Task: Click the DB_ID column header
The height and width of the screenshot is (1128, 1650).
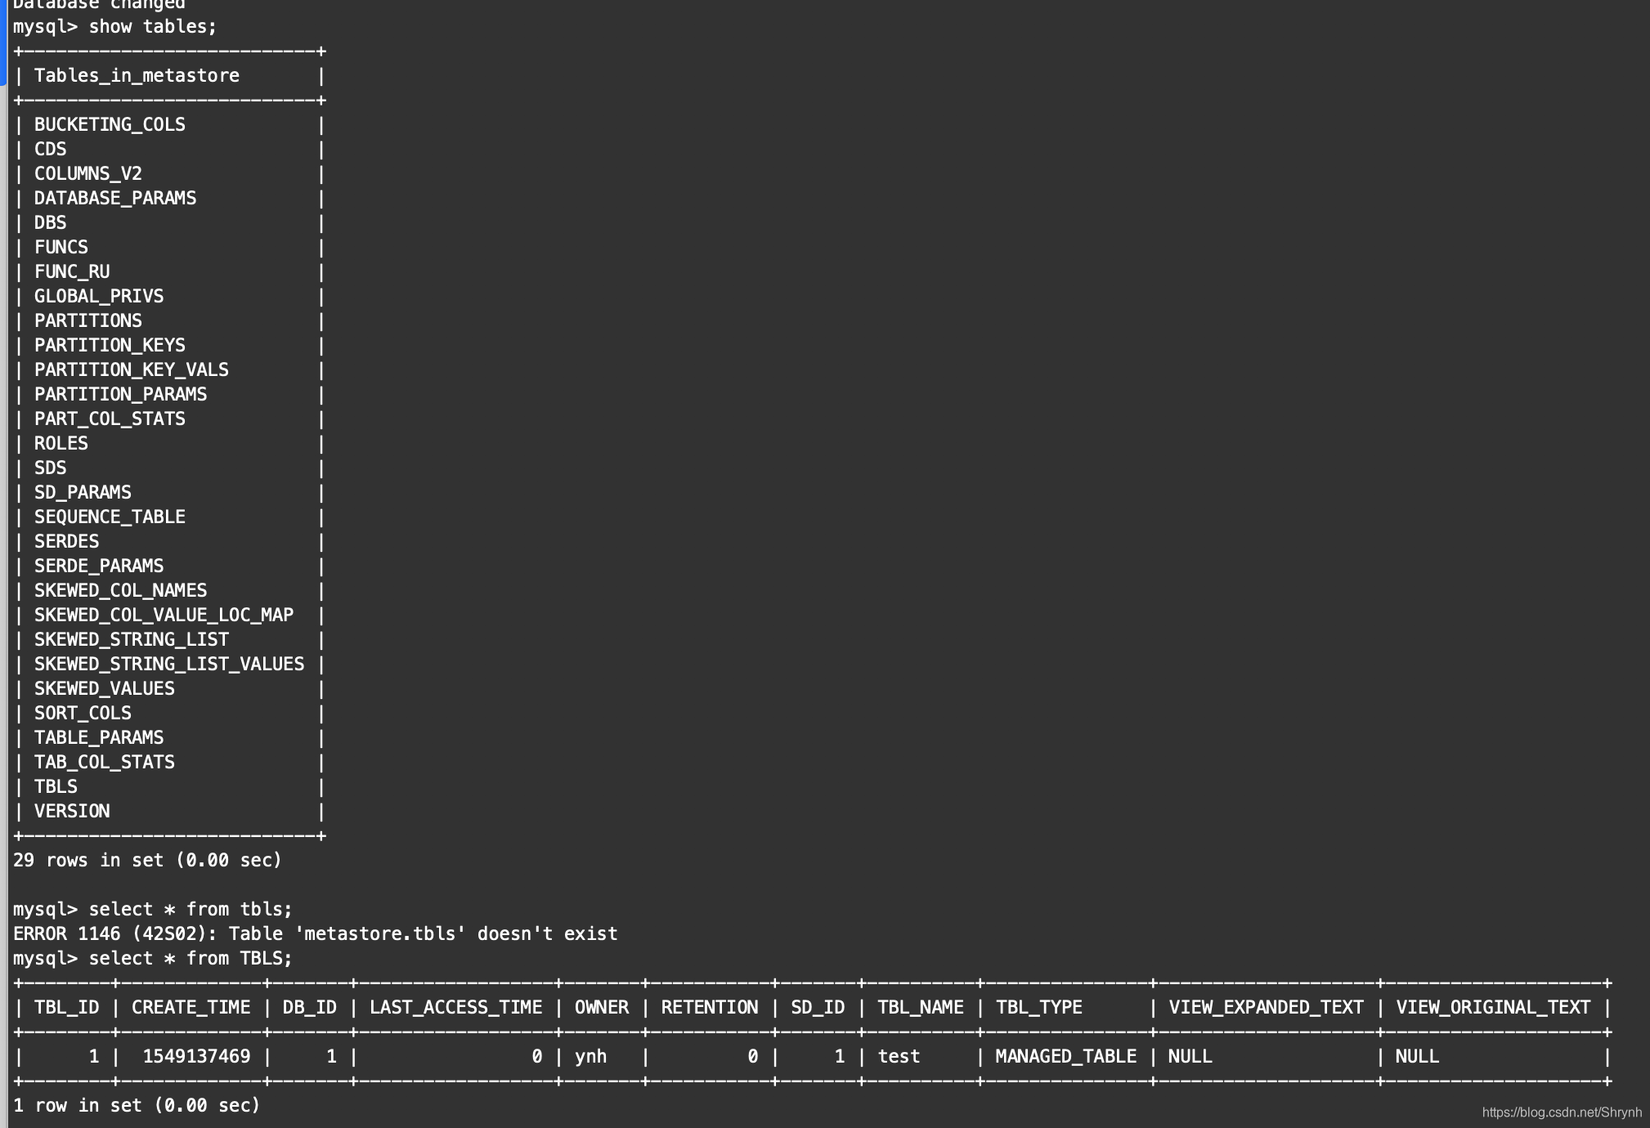Action: click(x=310, y=1007)
